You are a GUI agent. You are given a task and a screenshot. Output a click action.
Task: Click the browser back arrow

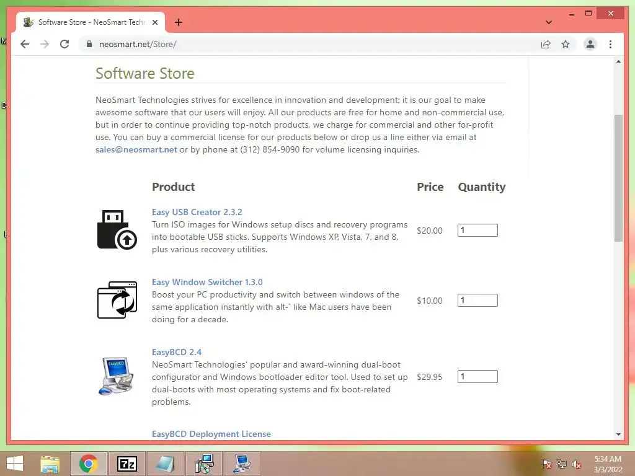click(x=25, y=44)
